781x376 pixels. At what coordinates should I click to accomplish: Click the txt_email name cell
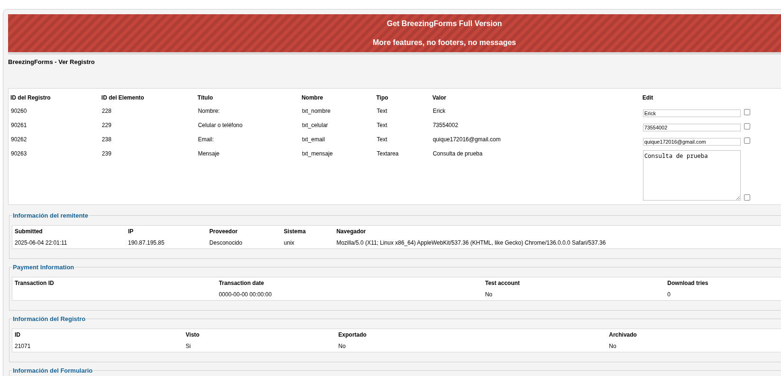pyautogui.click(x=313, y=139)
